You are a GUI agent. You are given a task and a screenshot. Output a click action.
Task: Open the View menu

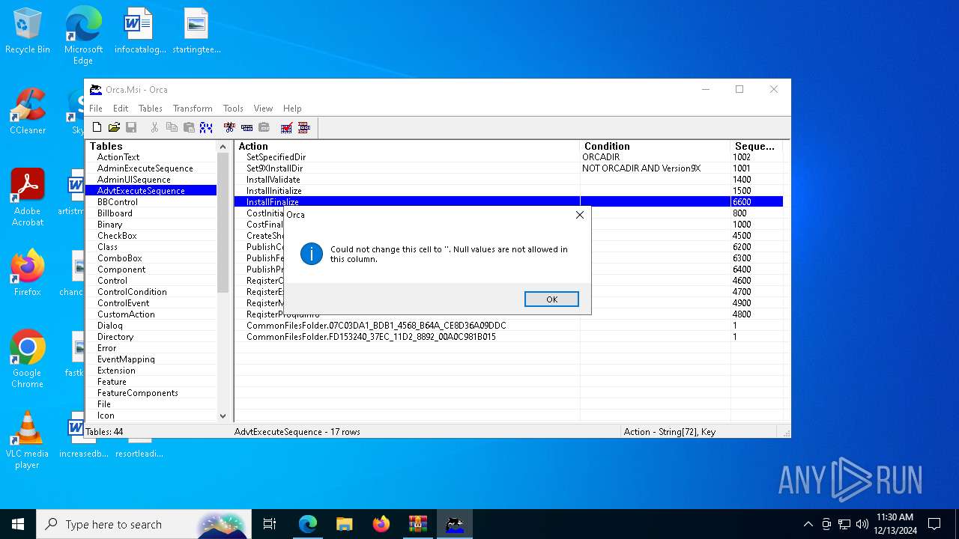click(263, 109)
